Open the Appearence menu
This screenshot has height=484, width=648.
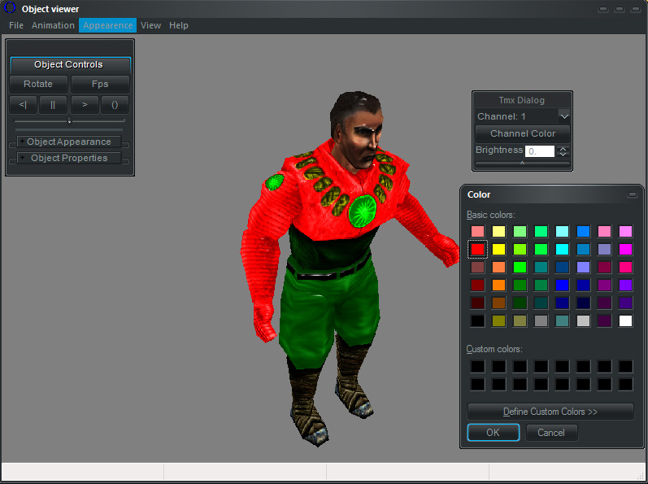[108, 25]
